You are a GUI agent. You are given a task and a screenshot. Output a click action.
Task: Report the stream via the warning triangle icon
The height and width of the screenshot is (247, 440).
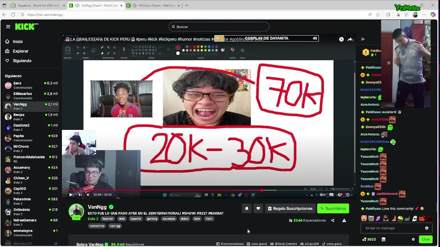344,221
